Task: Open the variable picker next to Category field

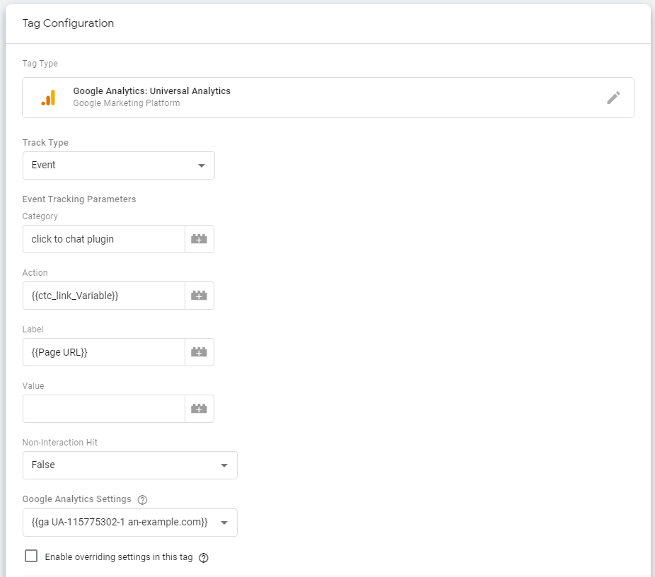Action: (x=199, y=239)
